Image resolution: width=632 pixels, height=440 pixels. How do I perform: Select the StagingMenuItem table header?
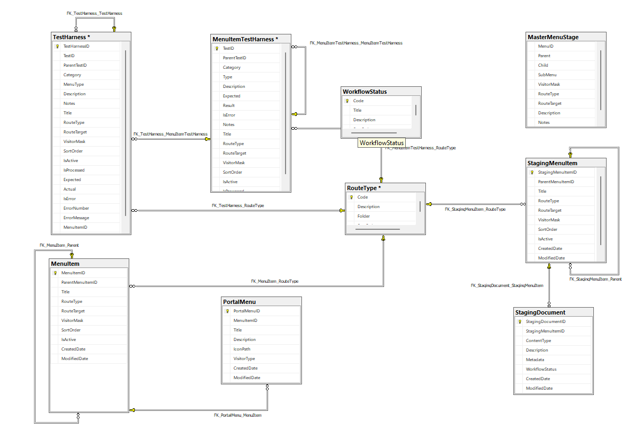coord(566,163)
